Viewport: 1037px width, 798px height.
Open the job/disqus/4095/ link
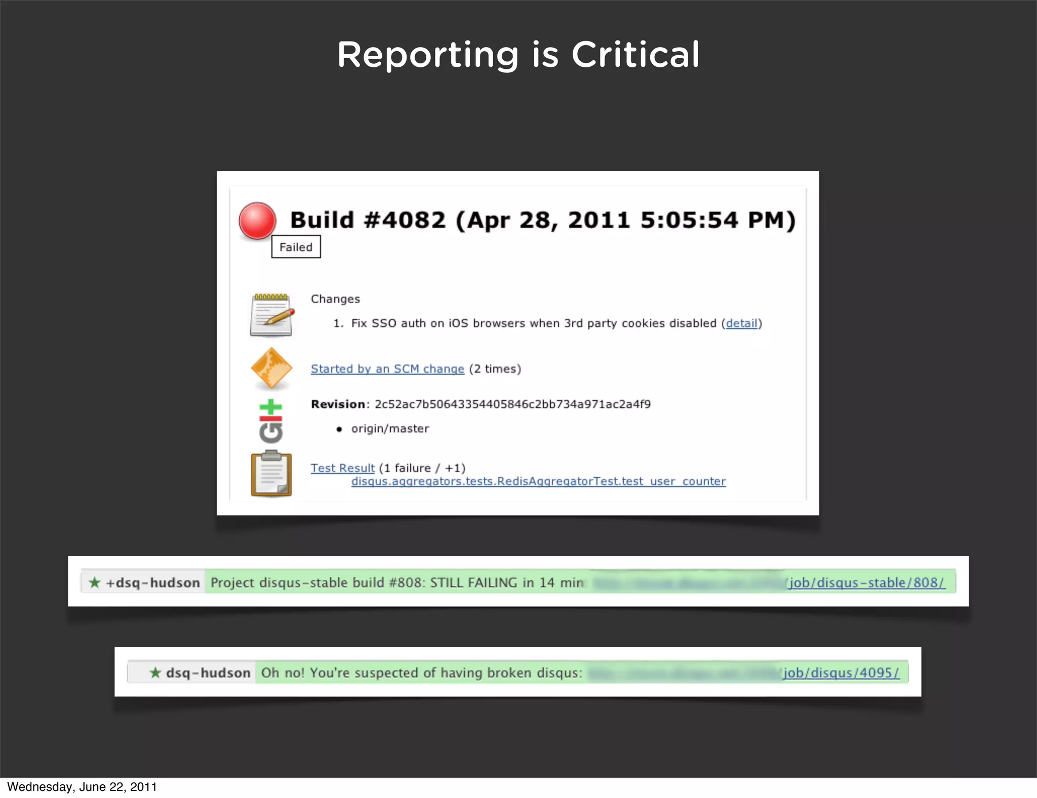(x=841, y=672)
